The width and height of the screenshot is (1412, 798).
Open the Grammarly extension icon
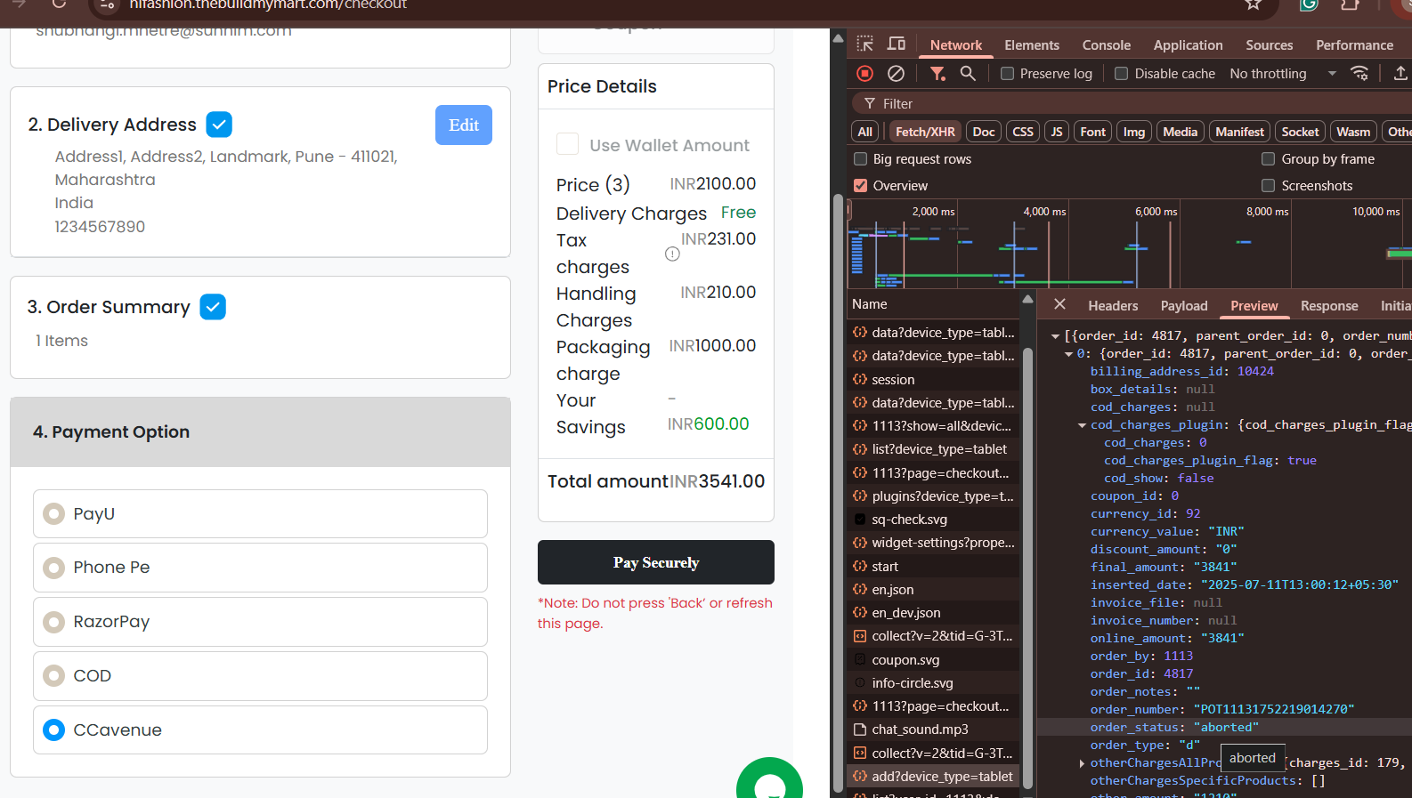tap(1309, 4)
